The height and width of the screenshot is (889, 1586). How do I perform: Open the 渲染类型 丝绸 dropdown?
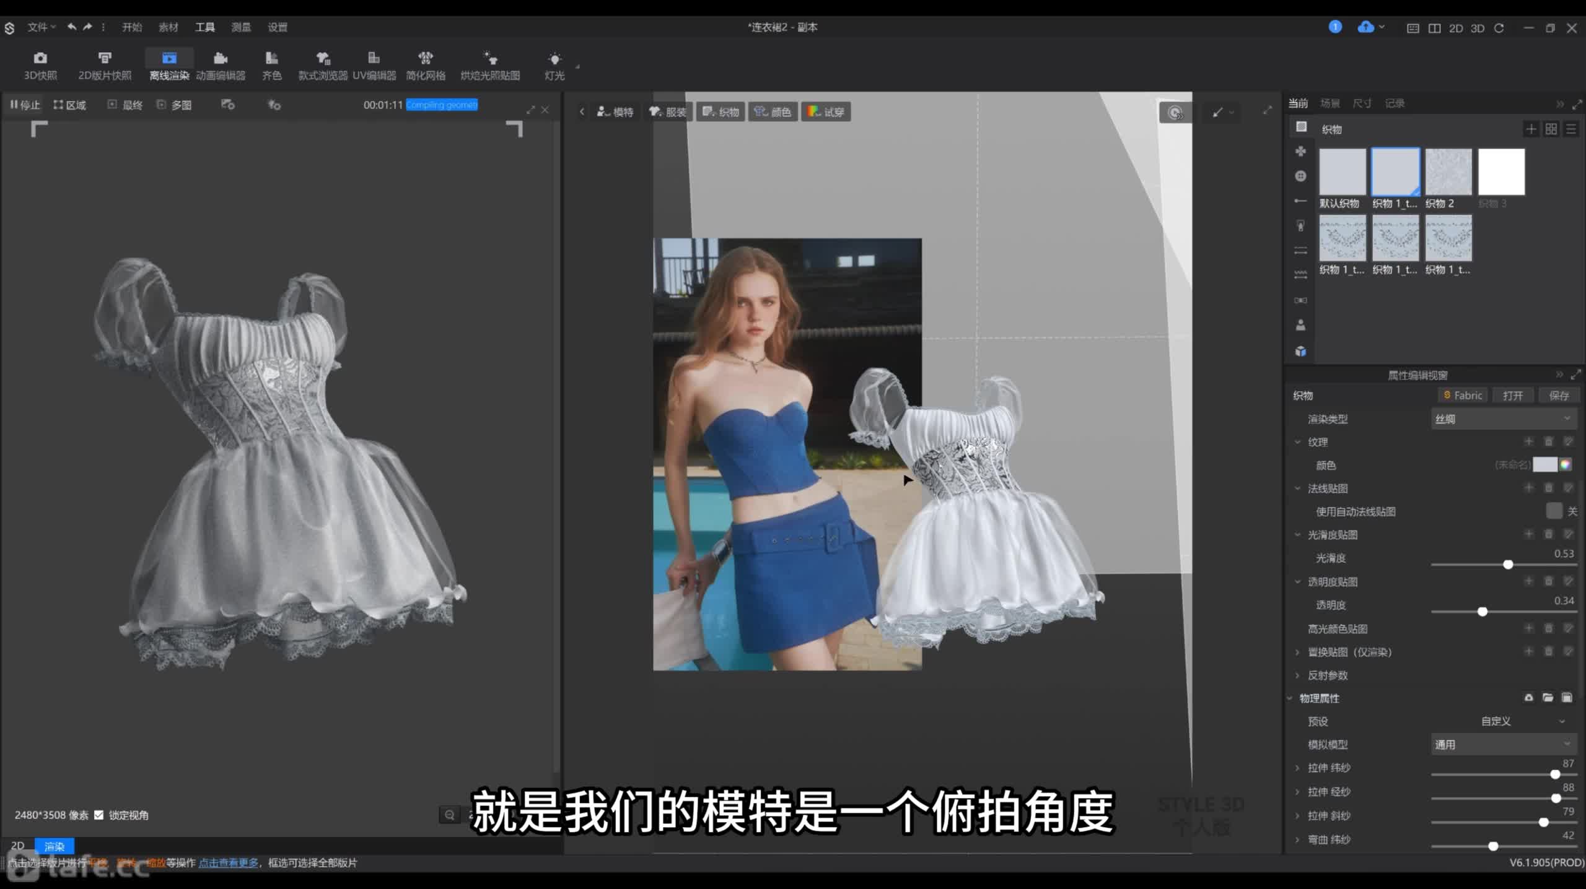(x=1504, y=418)
